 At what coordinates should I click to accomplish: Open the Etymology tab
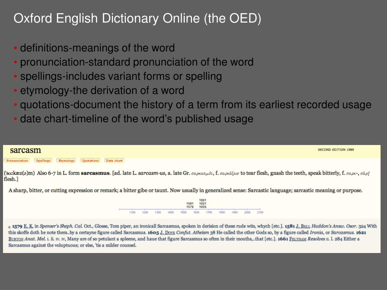(67, 160)
